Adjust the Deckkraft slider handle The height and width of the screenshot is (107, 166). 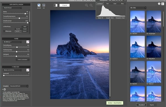click(x=4, y=75)
